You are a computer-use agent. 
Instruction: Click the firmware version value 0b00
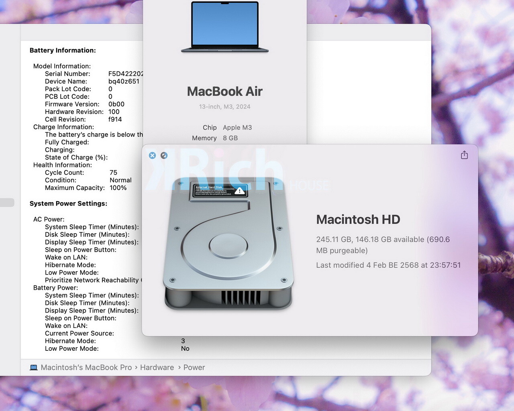(116, 104)
